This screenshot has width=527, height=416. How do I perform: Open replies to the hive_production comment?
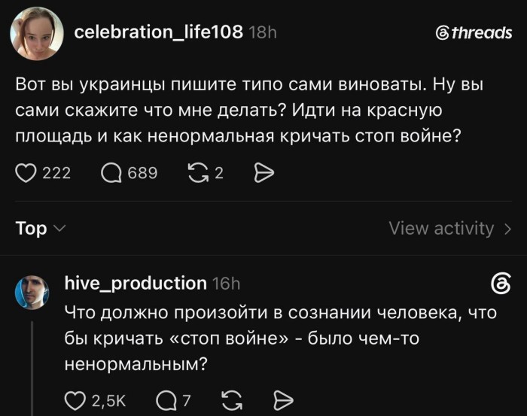[166, 400]
